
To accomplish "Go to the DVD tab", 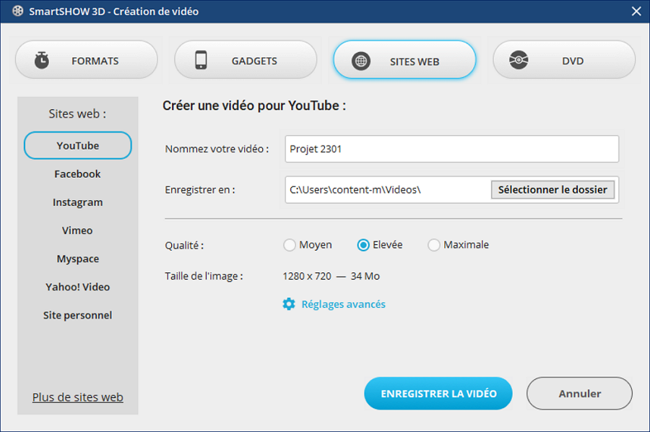I will (564, 60).
